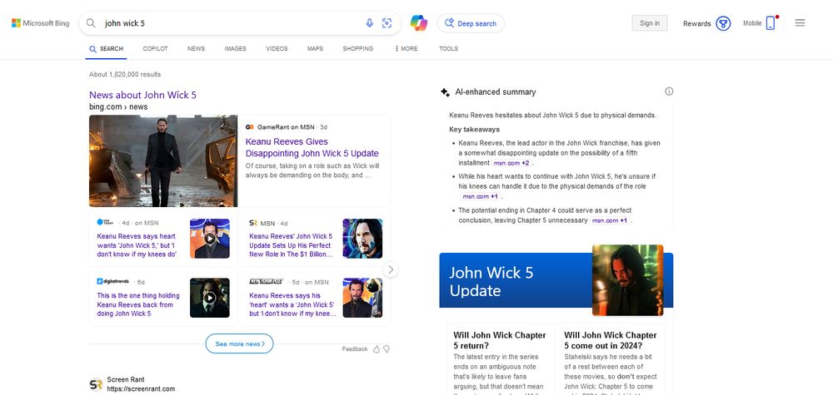Open the screenrant.com result URL
This screenshot has height=395, width=833.
coord(141,389)
